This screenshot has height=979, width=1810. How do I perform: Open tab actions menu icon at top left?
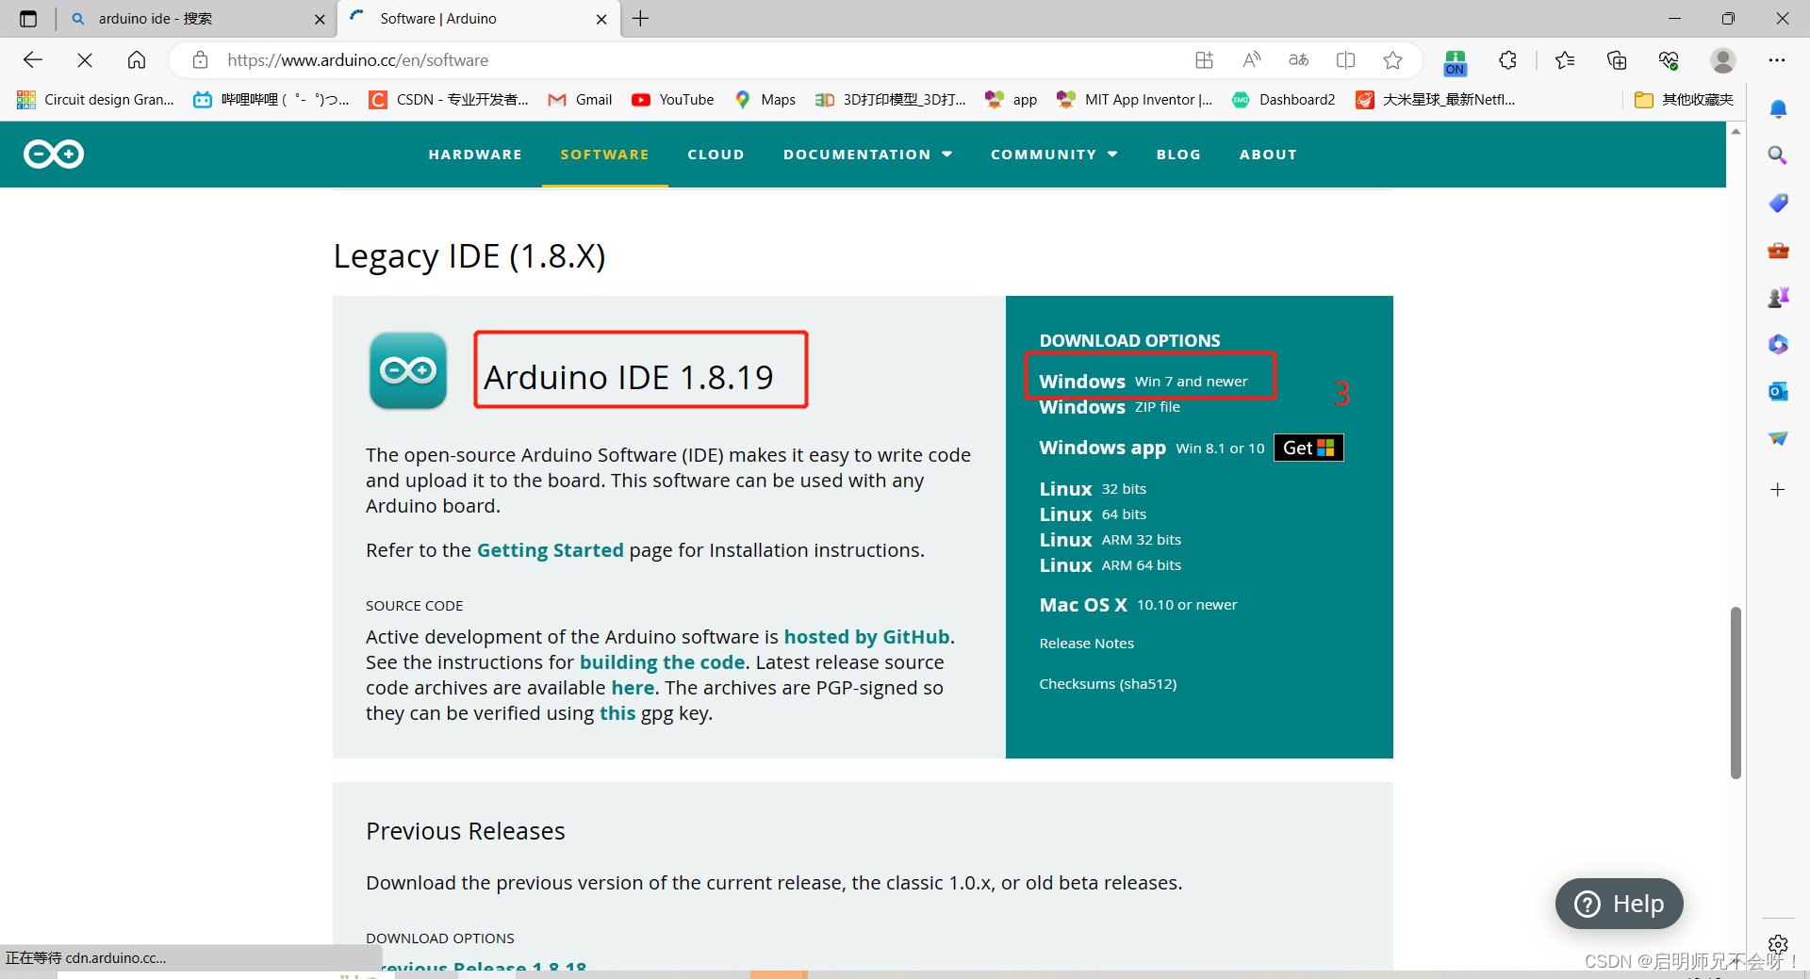pyautogui.click(x=28, y=19)
